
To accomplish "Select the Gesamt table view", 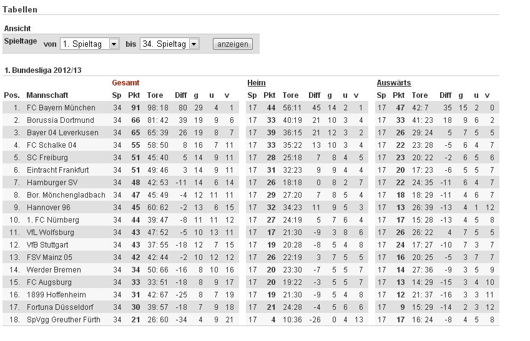I will coord(125,83).
